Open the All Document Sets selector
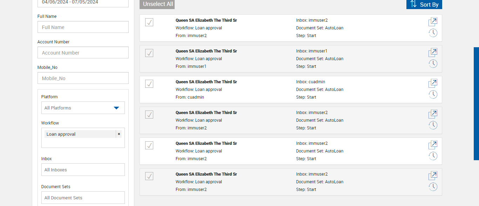Image resolution: width=479 pixels, height=206 pixels. tap(83, 198)
